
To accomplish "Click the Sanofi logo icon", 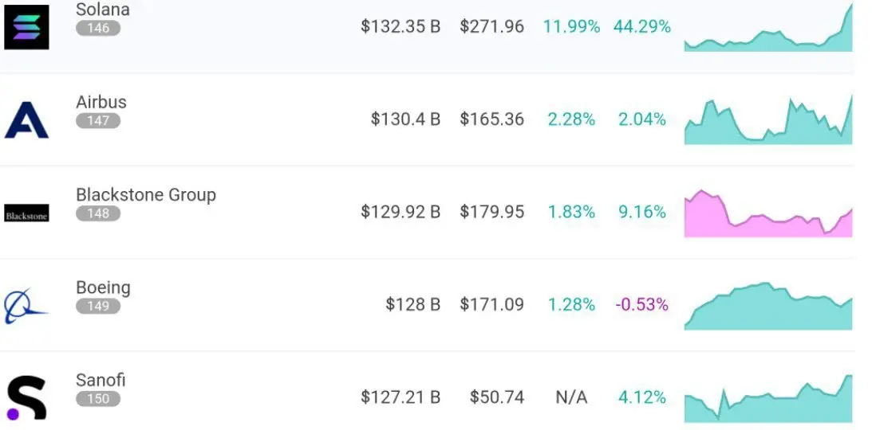I will [26, 397].
